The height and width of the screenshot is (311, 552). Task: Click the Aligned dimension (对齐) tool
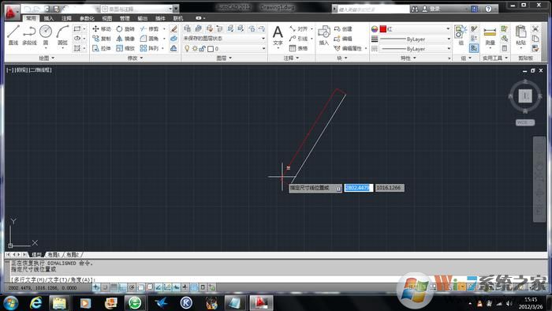299,29
